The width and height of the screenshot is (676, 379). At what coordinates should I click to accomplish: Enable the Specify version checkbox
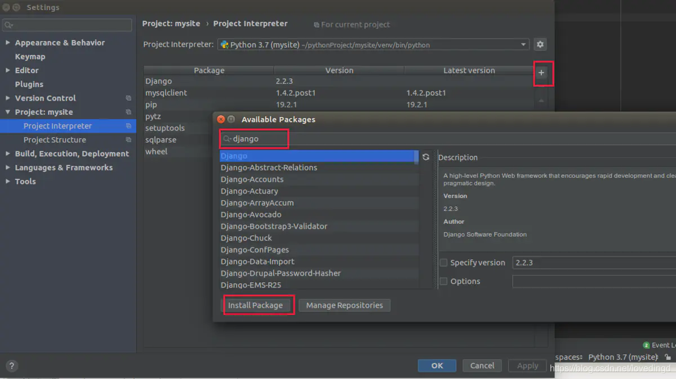443,263
